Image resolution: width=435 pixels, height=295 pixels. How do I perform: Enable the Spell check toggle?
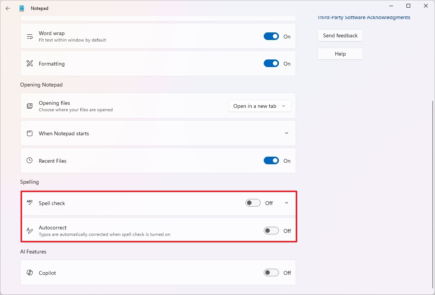tap(253, 203)
